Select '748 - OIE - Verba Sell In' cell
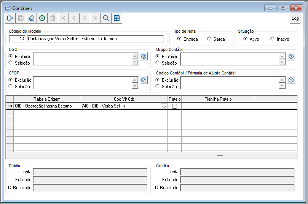The width and height of the screenshot is (308, 204). (124, 106)
